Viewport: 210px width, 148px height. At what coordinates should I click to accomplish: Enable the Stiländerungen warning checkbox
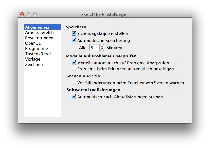[x=74, y=83]
